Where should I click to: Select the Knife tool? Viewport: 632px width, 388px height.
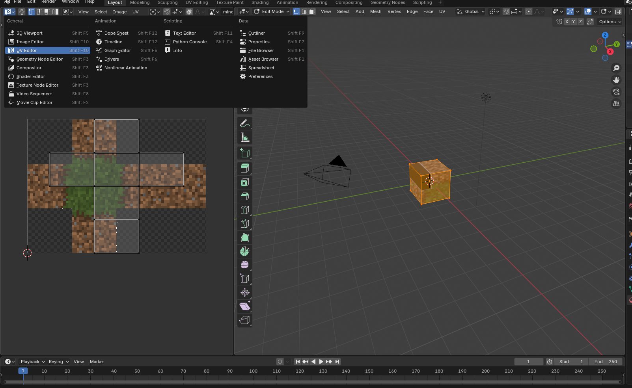245,224
